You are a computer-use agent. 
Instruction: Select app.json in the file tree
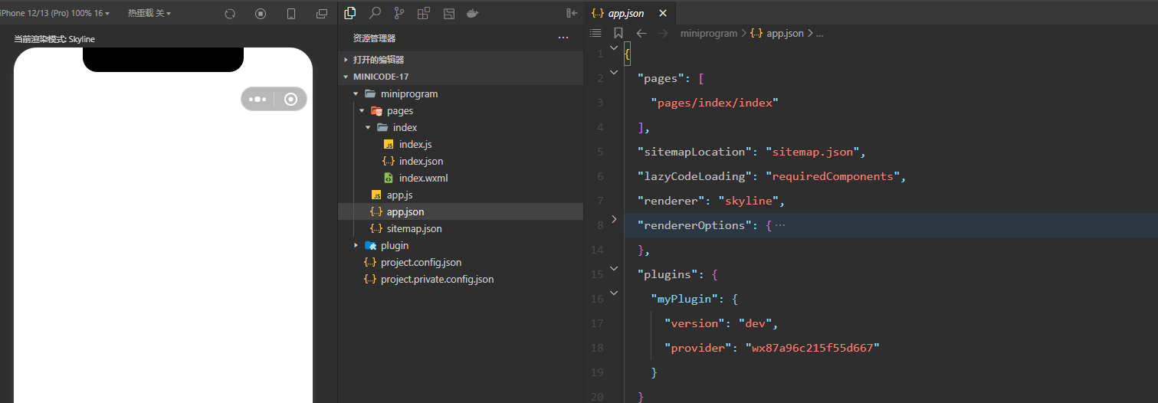(461, 211)
